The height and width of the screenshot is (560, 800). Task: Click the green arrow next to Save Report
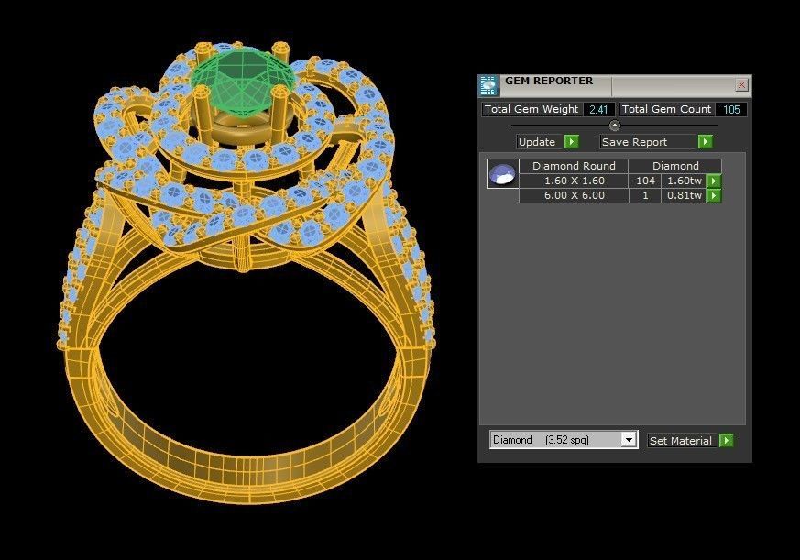tap(705, 141)
